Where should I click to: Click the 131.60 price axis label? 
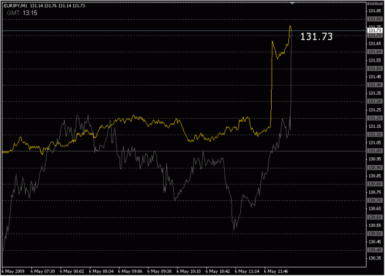click(375, 52)
